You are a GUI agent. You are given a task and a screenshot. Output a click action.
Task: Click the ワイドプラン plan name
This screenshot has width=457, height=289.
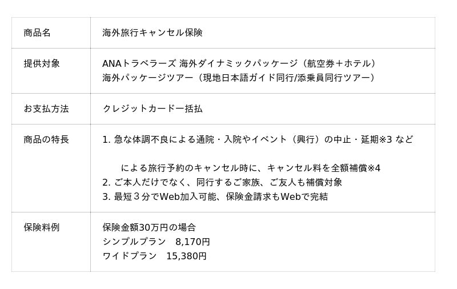click(130, 256)
